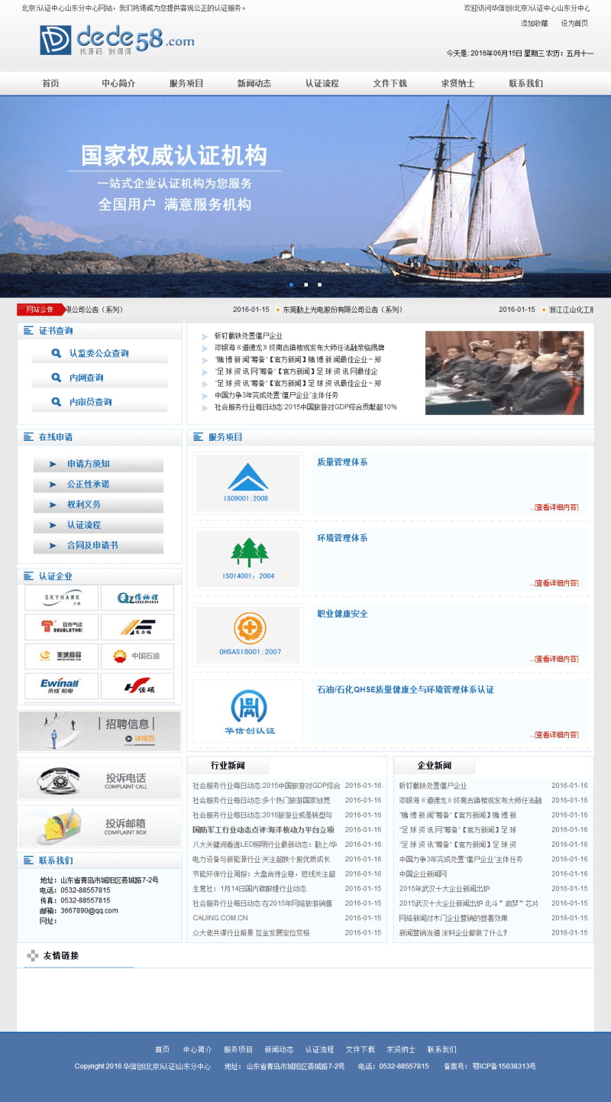Image resolution: width=611 pixels, height=1102 pixels.
Task: Select the second carousel indicator dot
Action: click(x=306, y=283)
